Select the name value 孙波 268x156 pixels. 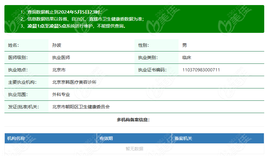pyautogui.click(x=57, y=45)
